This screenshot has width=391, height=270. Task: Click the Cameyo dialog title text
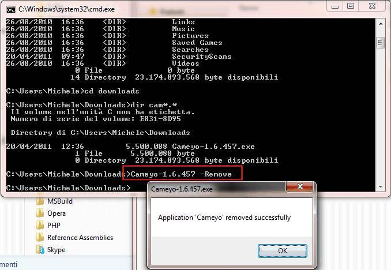[182, 189]
